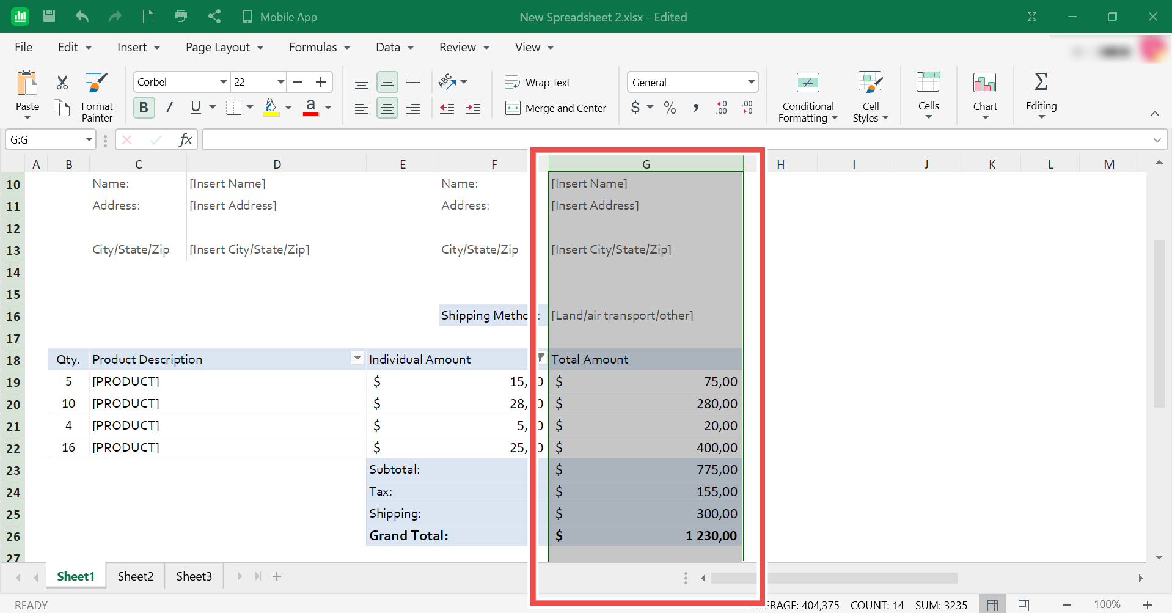1172x613 pixels.
Task: Switch to Sheet2 tab
Action: point(136,576)
